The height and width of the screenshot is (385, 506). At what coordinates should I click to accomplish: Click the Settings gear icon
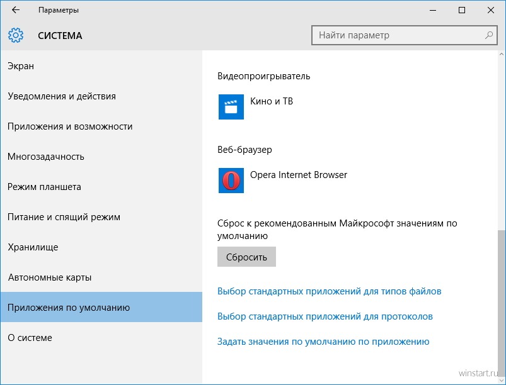16,35
